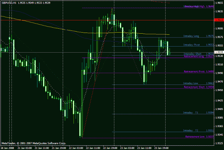
Task: Click 1.9365 on the price axis
Action: point(220,126)
